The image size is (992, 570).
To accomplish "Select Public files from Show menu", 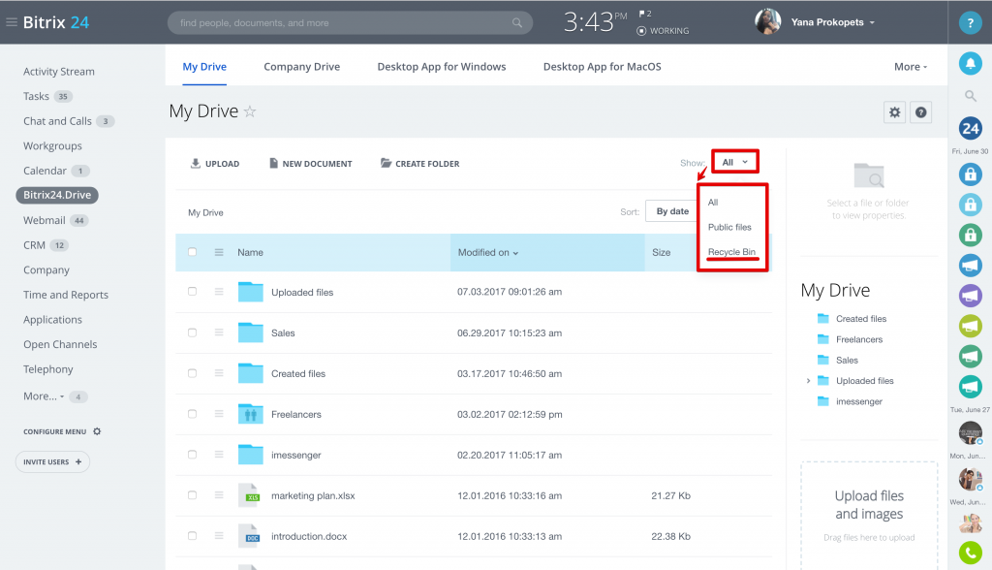I will point(729,227).
